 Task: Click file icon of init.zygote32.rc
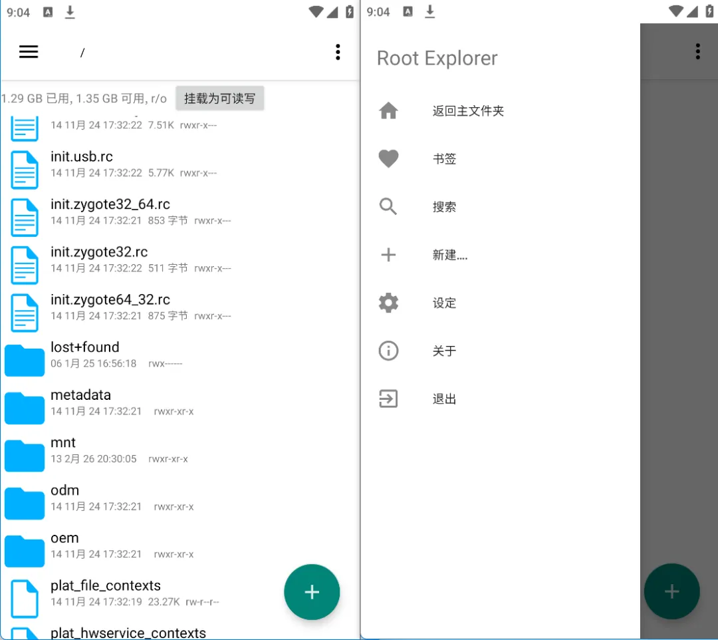coord(25,265)
